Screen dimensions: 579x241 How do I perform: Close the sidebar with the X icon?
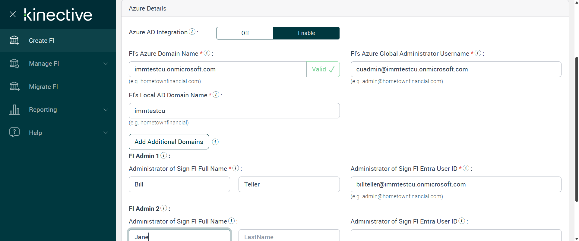pyautogui.click(x=13, y=14)
